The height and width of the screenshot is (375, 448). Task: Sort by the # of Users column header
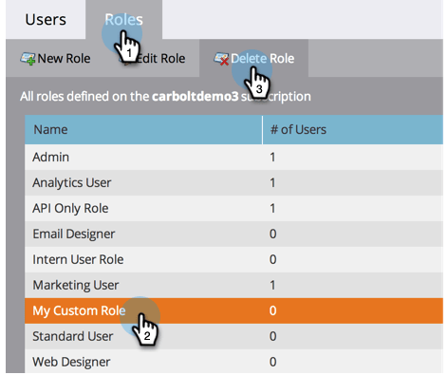[x=353, y=130]
